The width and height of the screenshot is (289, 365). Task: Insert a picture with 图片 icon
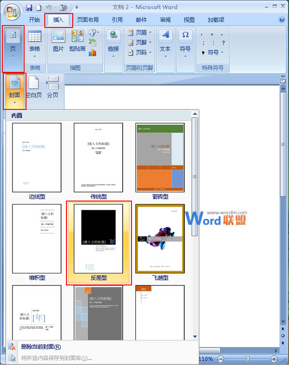coord(58,41)
